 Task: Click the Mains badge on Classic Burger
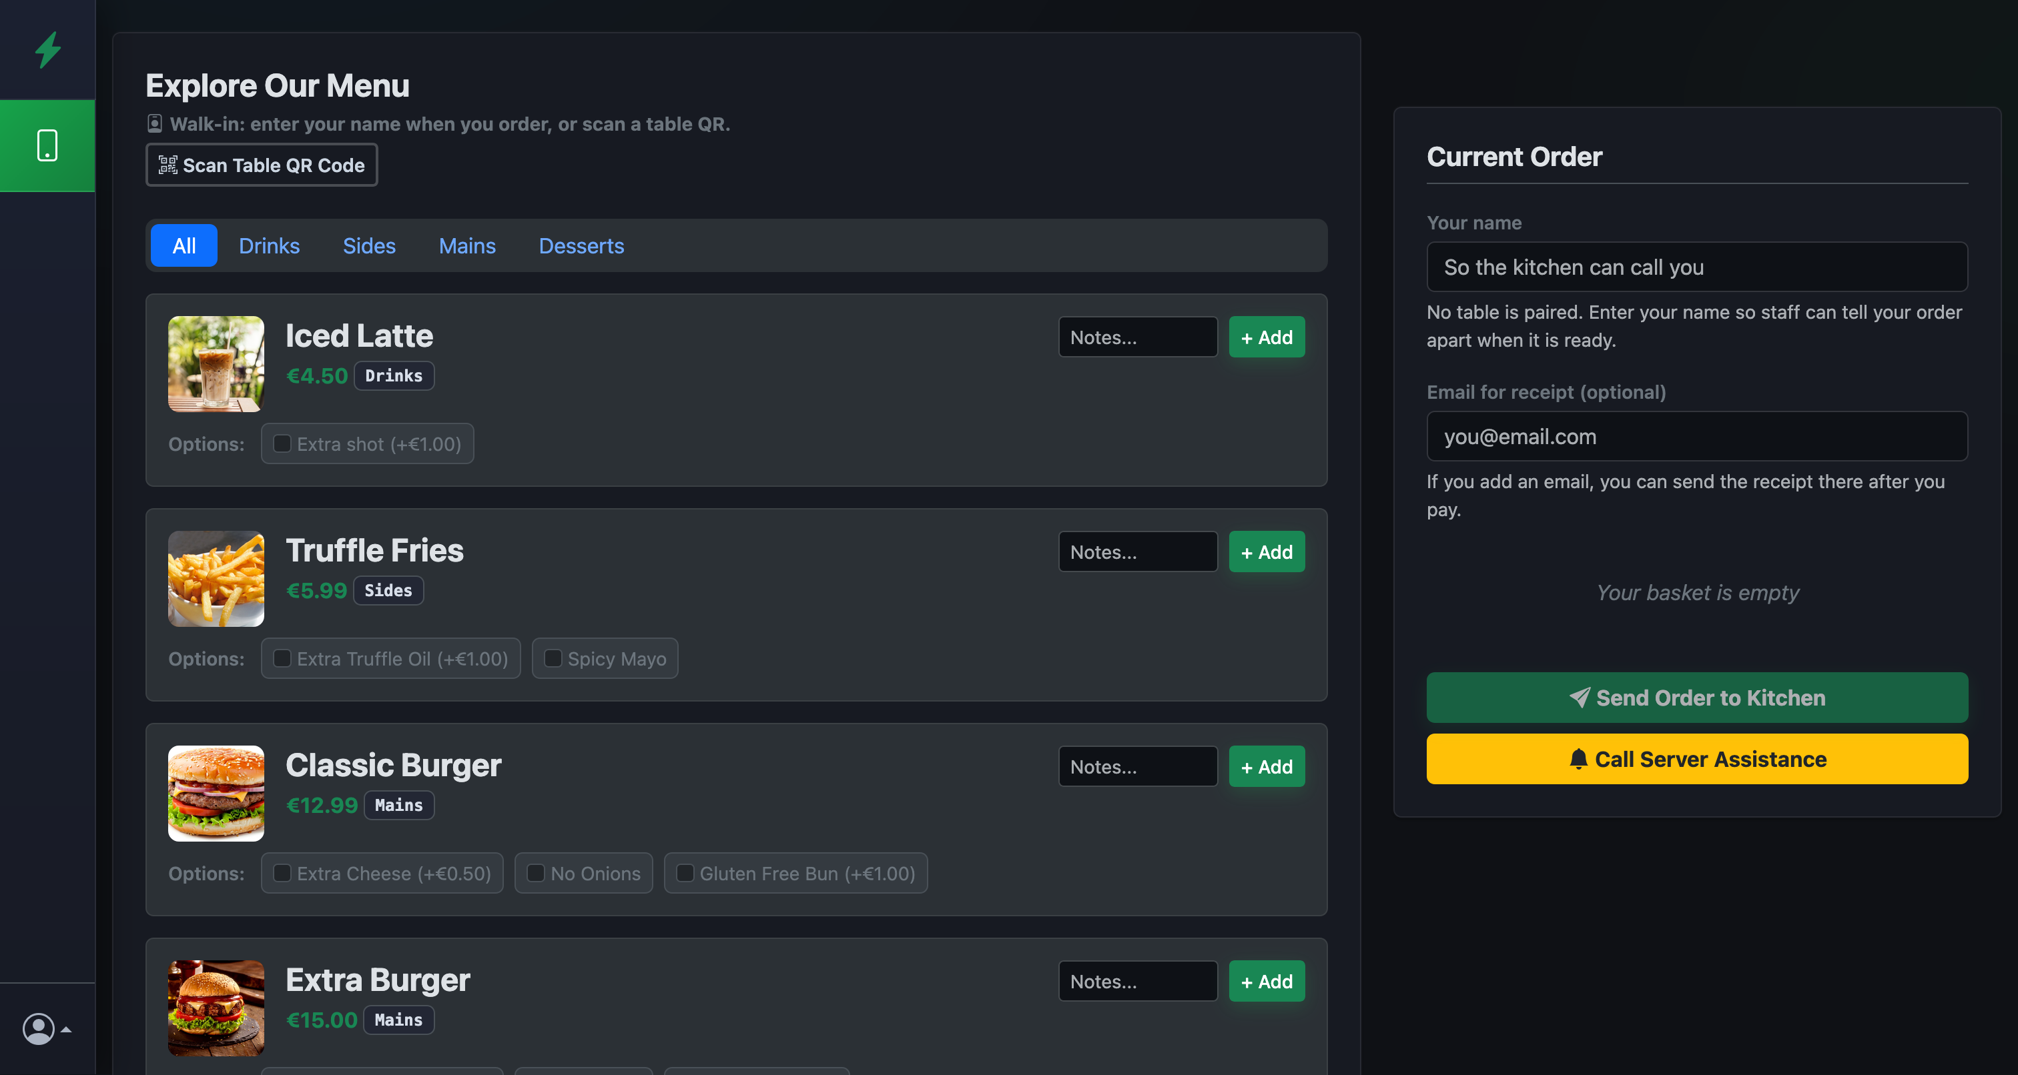(x=399, y=805)
